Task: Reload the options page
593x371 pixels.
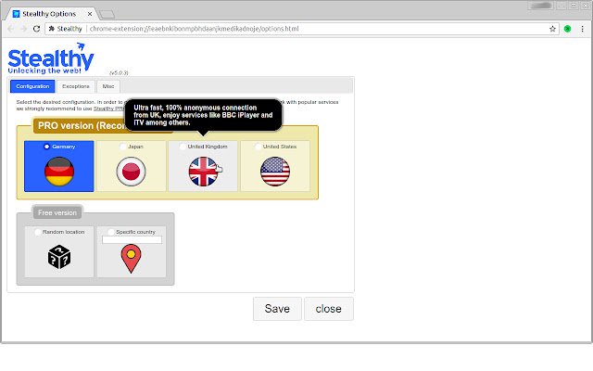Action: click(x=36, y=29)
